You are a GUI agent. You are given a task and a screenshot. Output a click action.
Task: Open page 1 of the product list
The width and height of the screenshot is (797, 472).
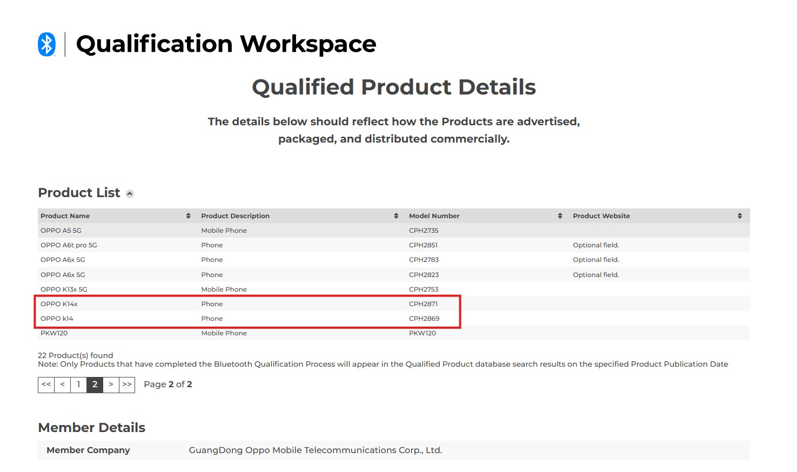pos(78,385)
